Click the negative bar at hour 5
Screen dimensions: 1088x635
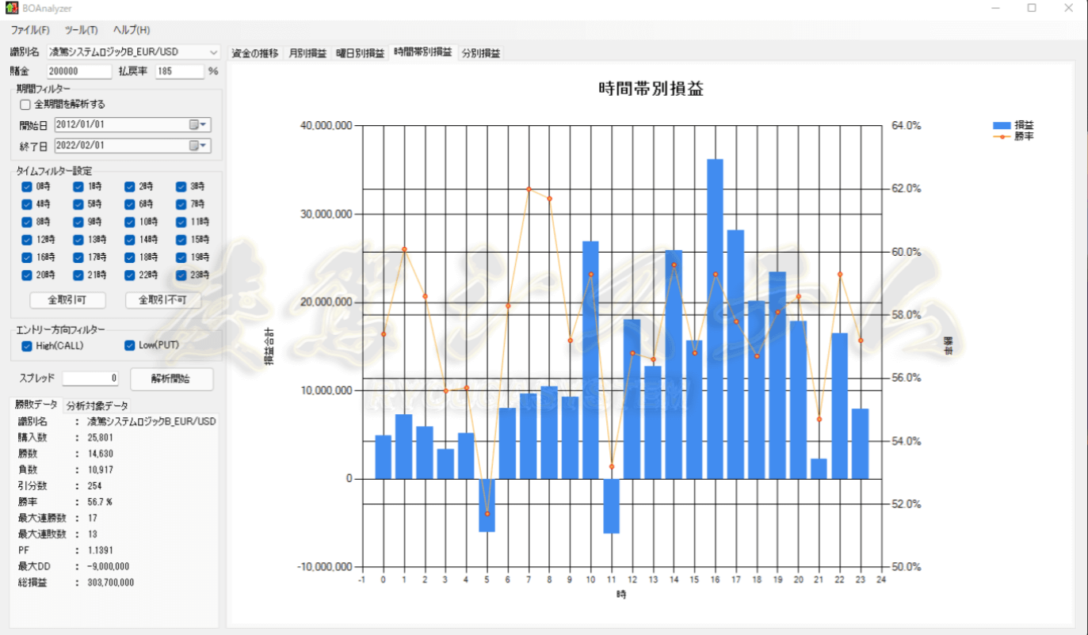pyautogui.click(x=487, y=505)
